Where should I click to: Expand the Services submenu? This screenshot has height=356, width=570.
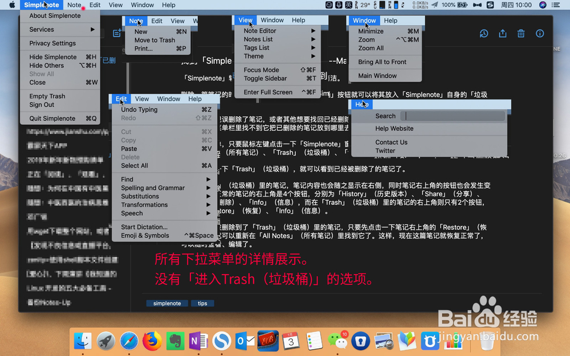(60, 30)
